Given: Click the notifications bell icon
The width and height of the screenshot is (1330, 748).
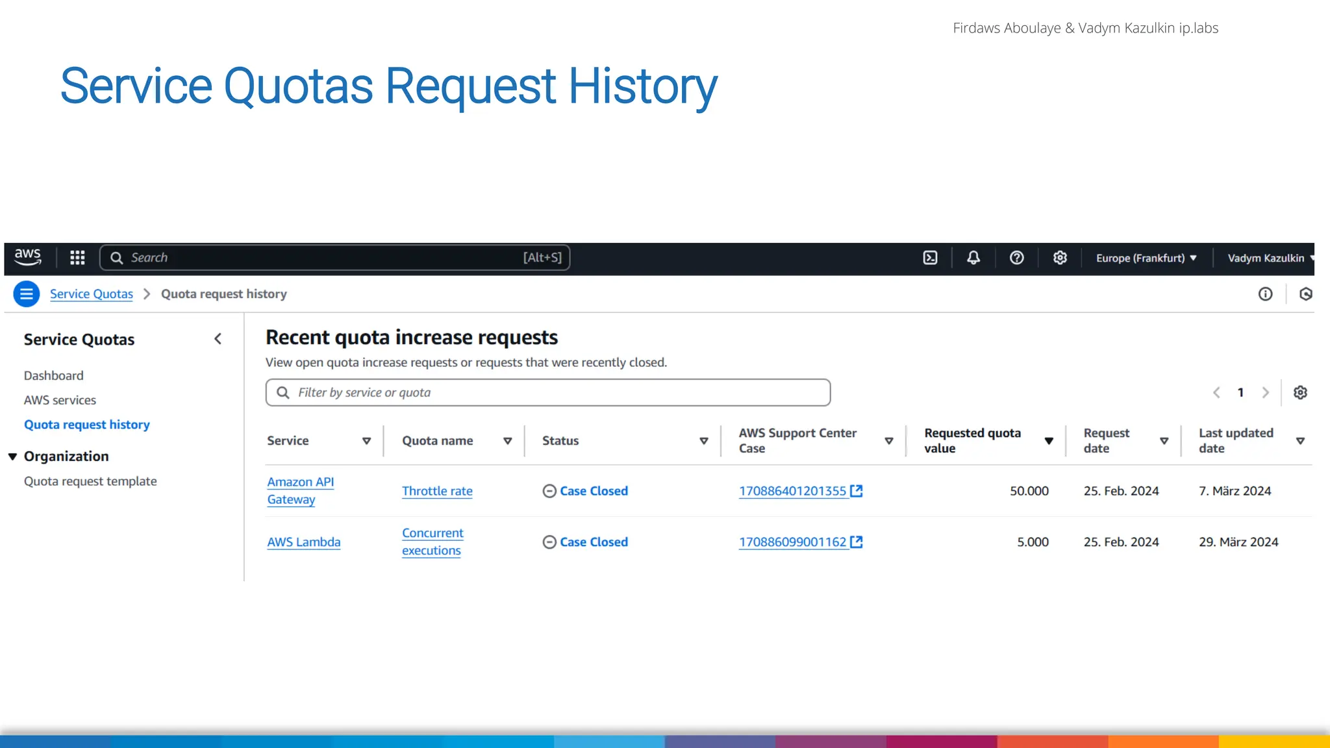Looking at the screenshot, I should (973, 258).
